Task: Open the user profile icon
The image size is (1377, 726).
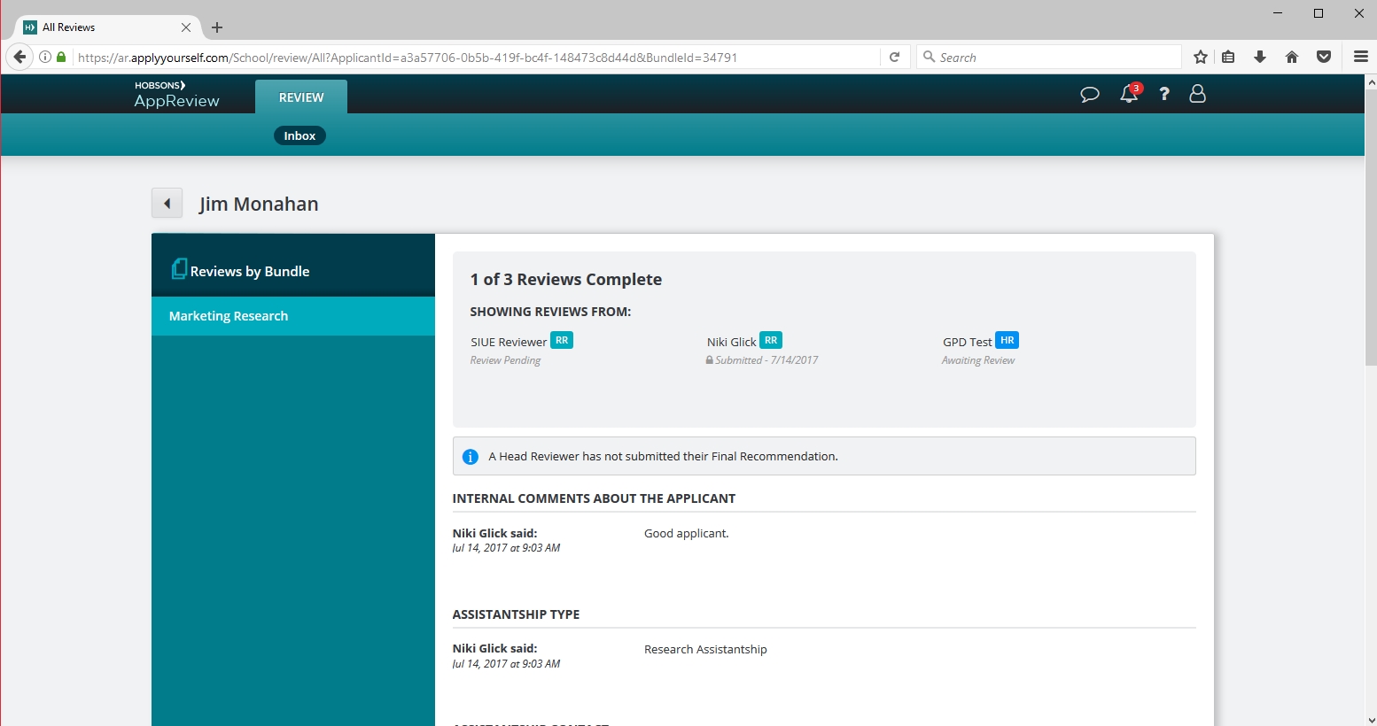Action: 1197,94
